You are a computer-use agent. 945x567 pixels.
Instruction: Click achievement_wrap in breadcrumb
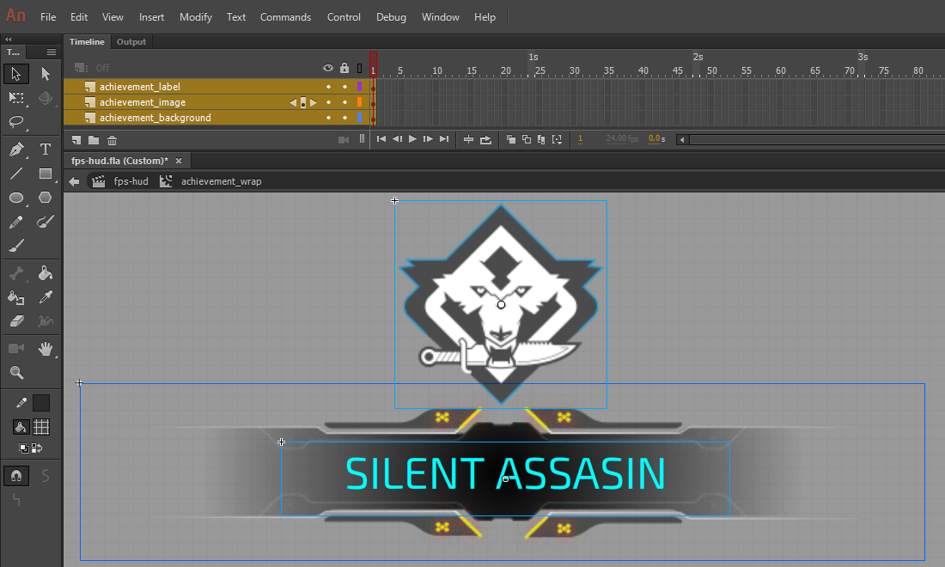pos(221,181)
